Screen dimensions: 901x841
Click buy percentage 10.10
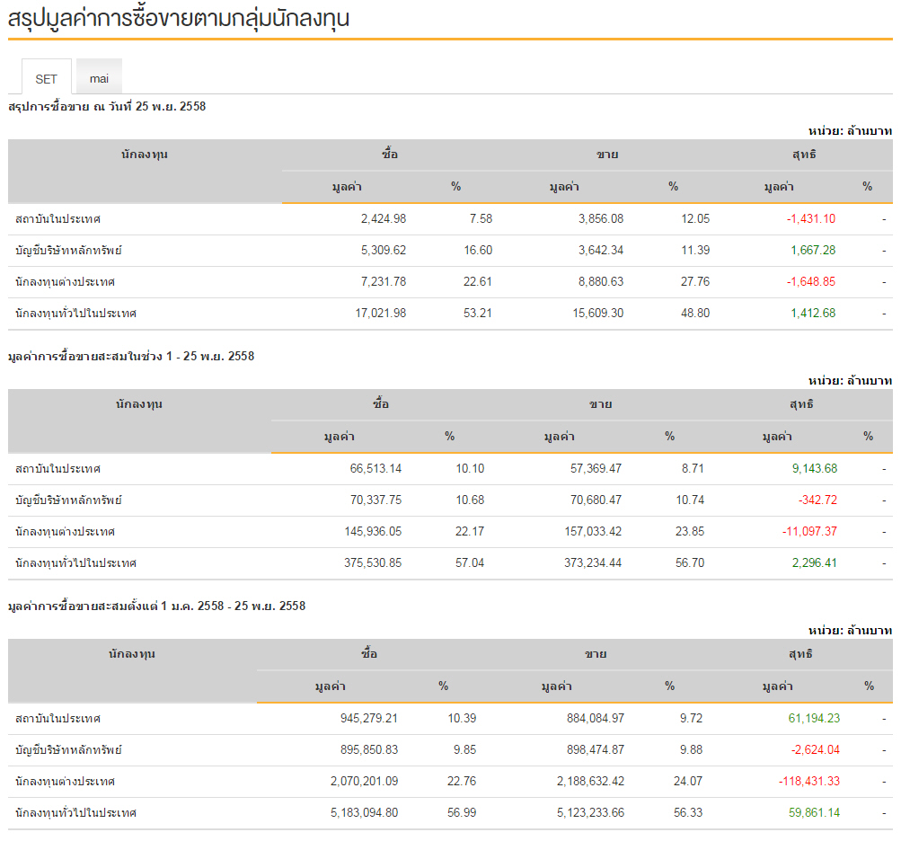pos(470,468)
